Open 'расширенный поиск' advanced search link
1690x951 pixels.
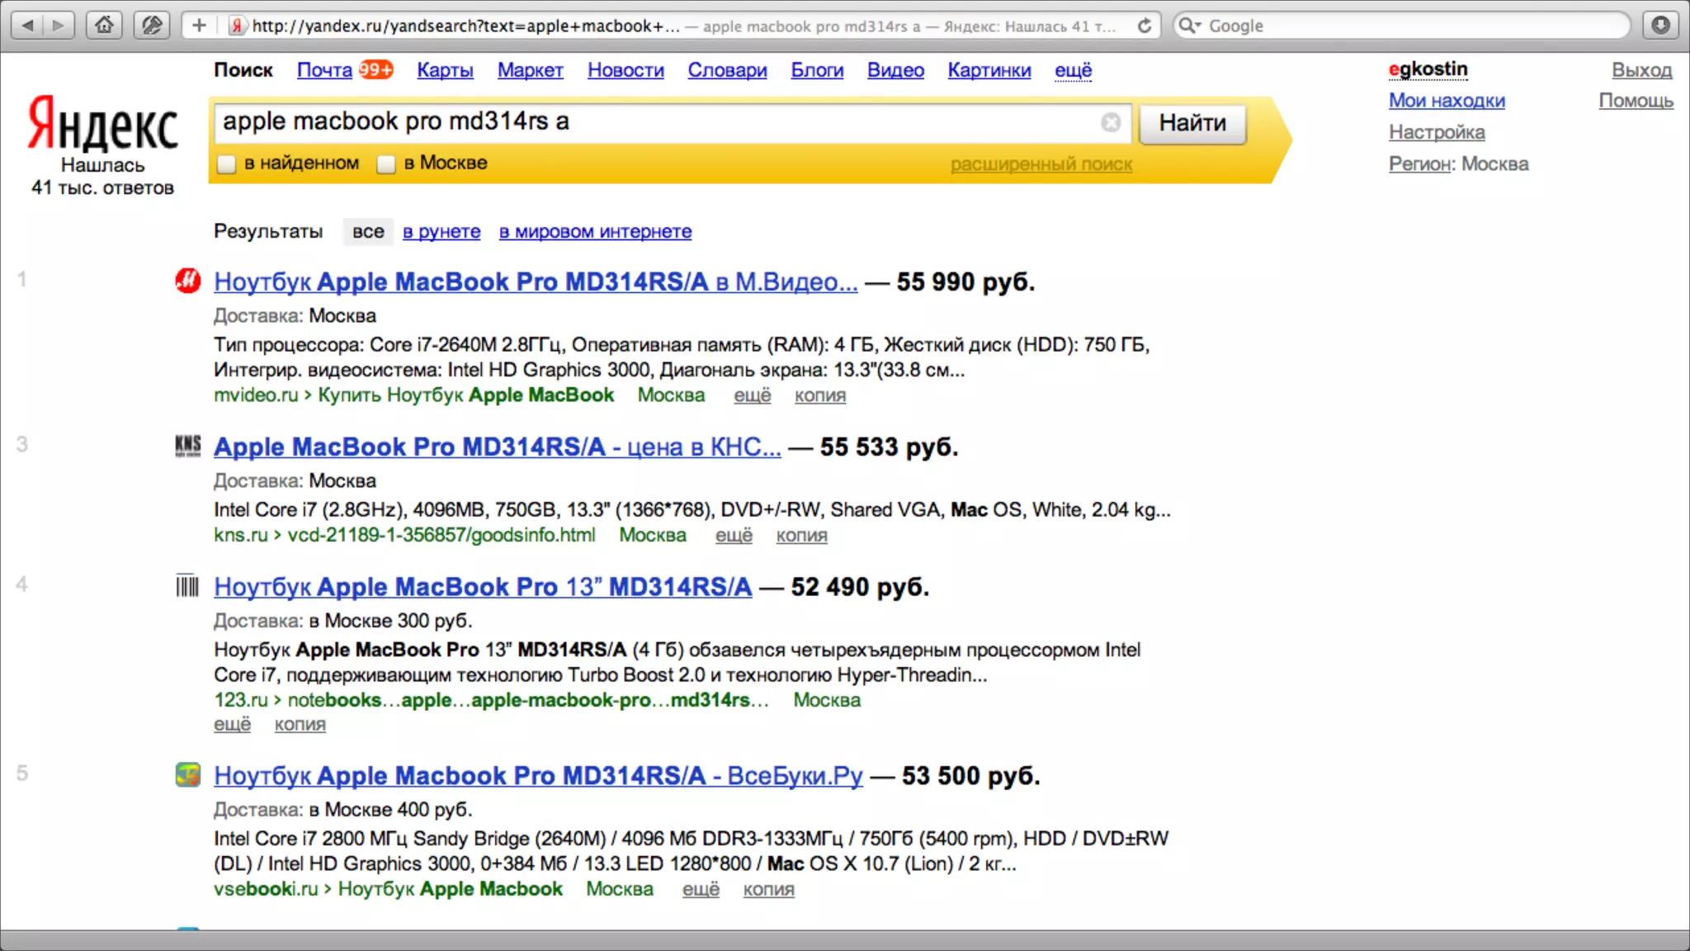tap(1041, 164)
